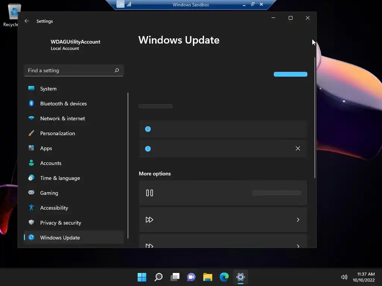This screenshot has height=286, width=382.
Task: Open Accessibility settings
Action: point(74,208)
